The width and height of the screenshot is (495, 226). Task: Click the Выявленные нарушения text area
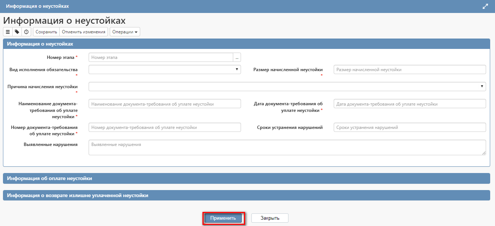coord(287,147)
